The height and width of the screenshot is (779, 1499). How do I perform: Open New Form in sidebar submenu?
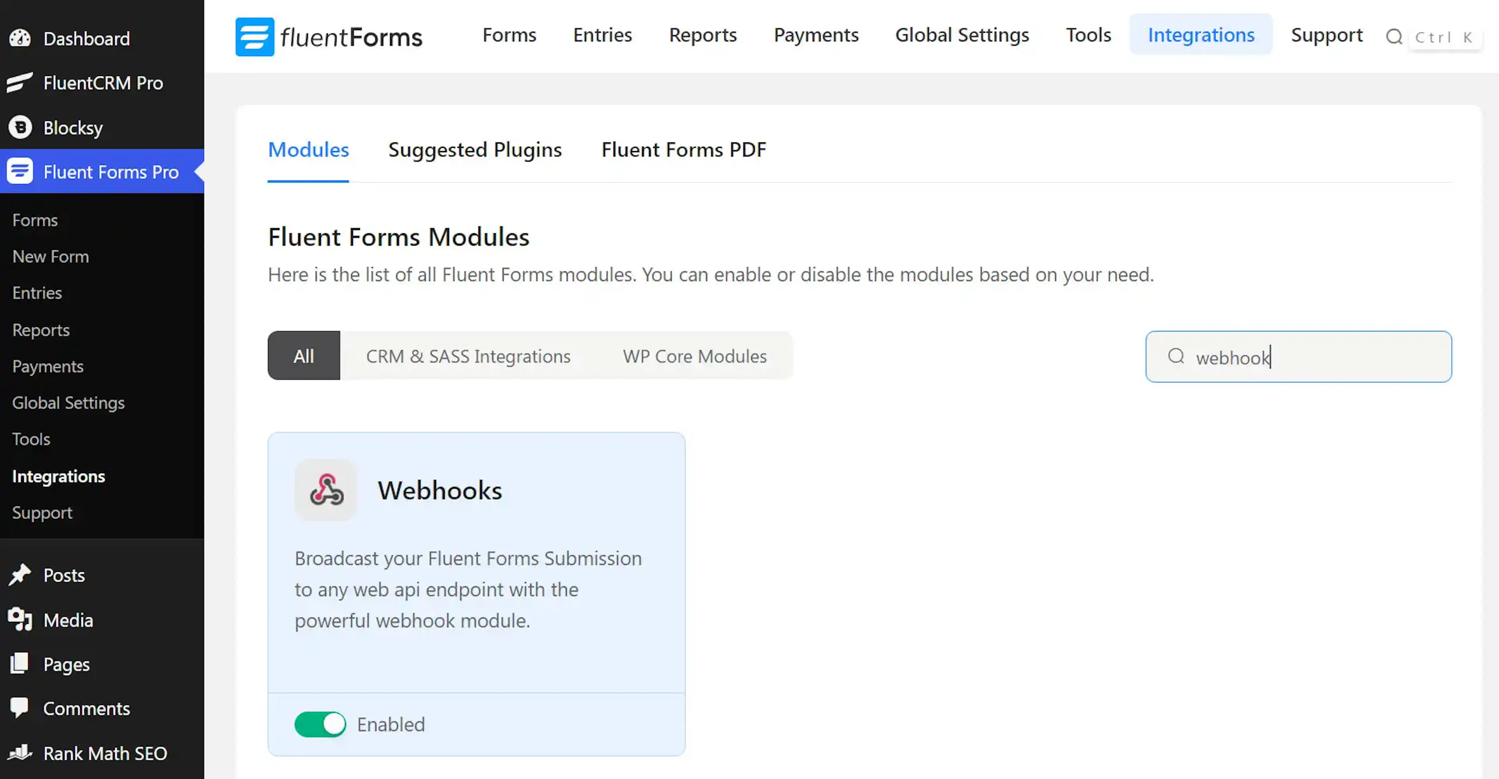[51, 256]
